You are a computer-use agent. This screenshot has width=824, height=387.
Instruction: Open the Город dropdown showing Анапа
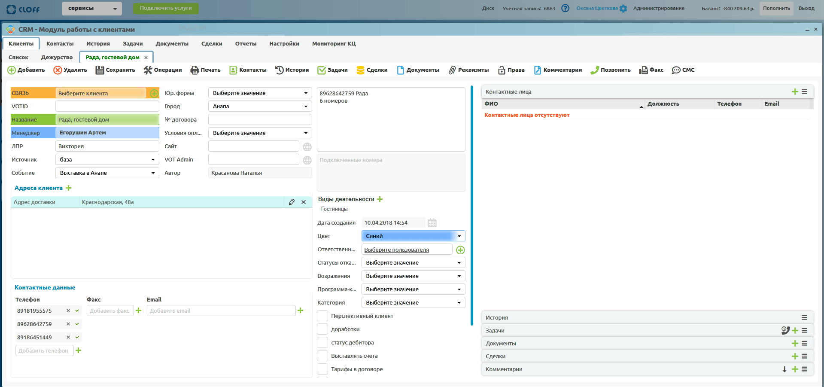(x=260, y=107)
